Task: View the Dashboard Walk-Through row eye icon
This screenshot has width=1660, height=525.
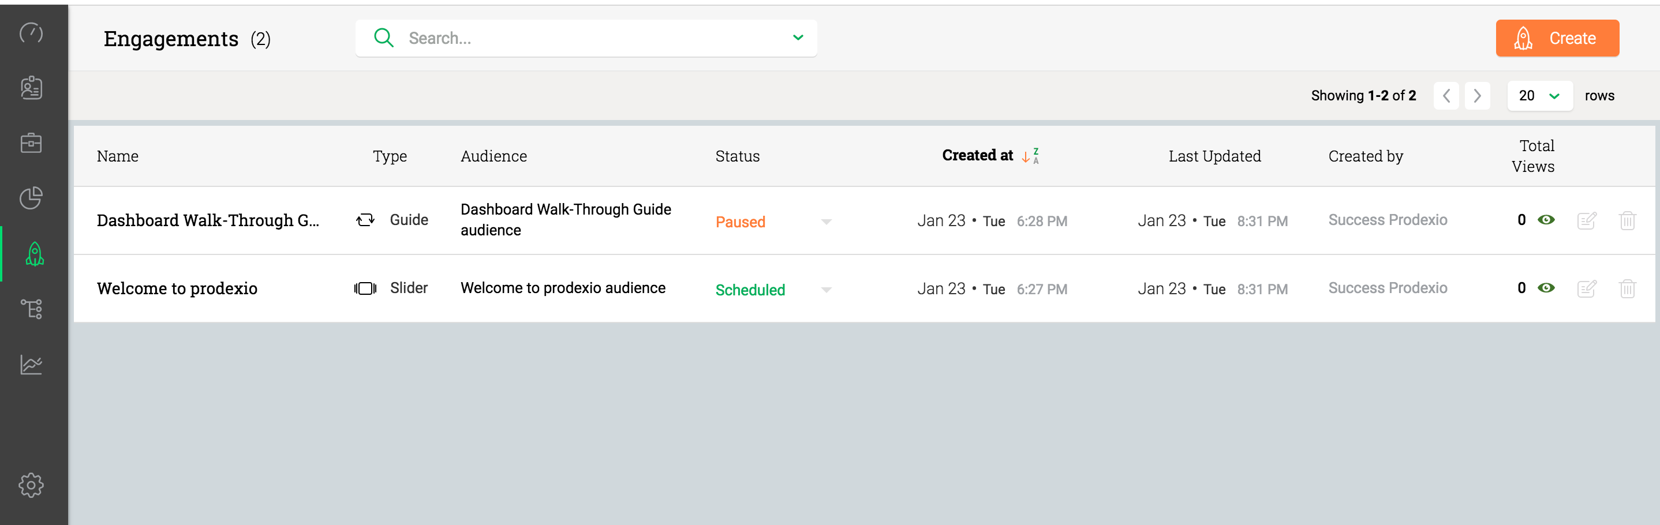Action: 1546,220
